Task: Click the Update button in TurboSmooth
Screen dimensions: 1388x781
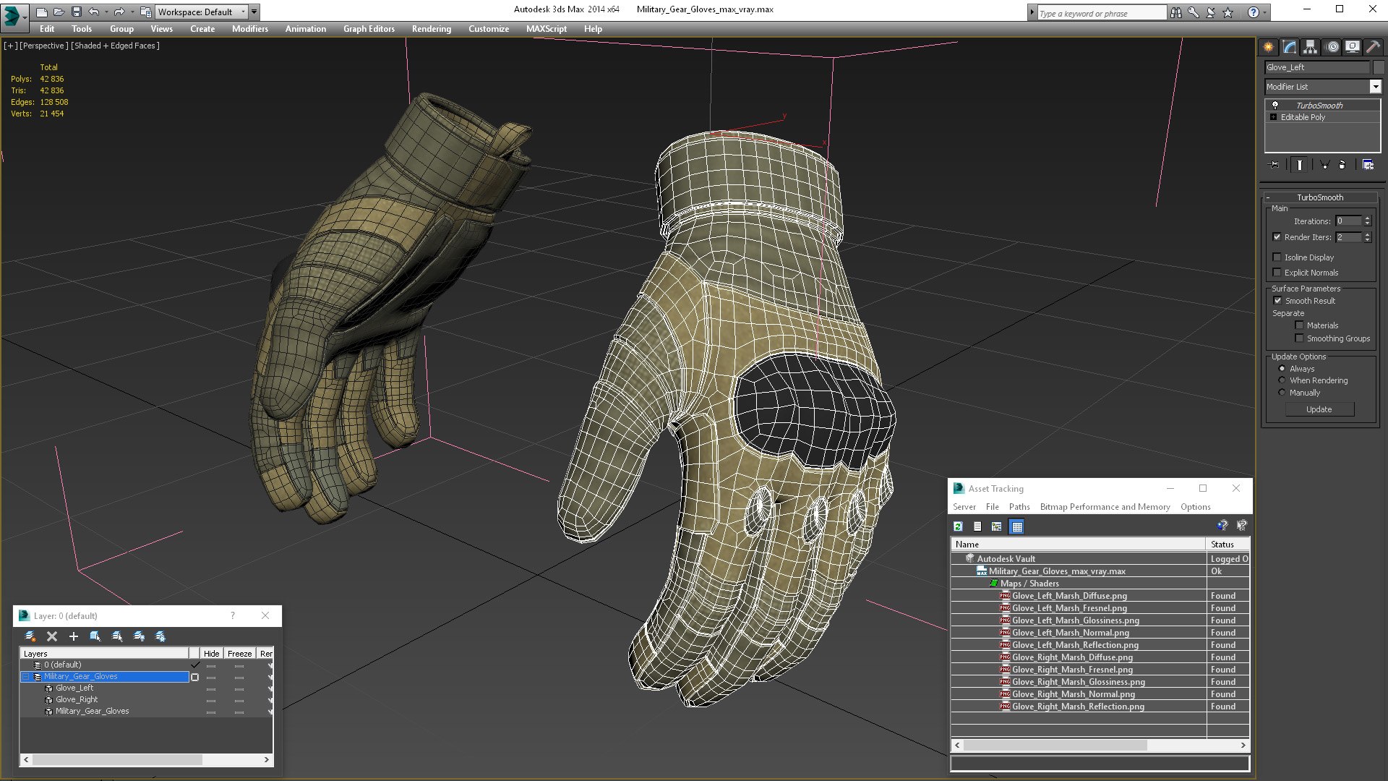Action: click(1319, 409)
